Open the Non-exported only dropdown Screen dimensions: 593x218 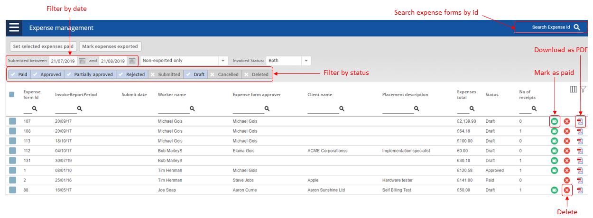pyautogui.click(x=185, y=61)
